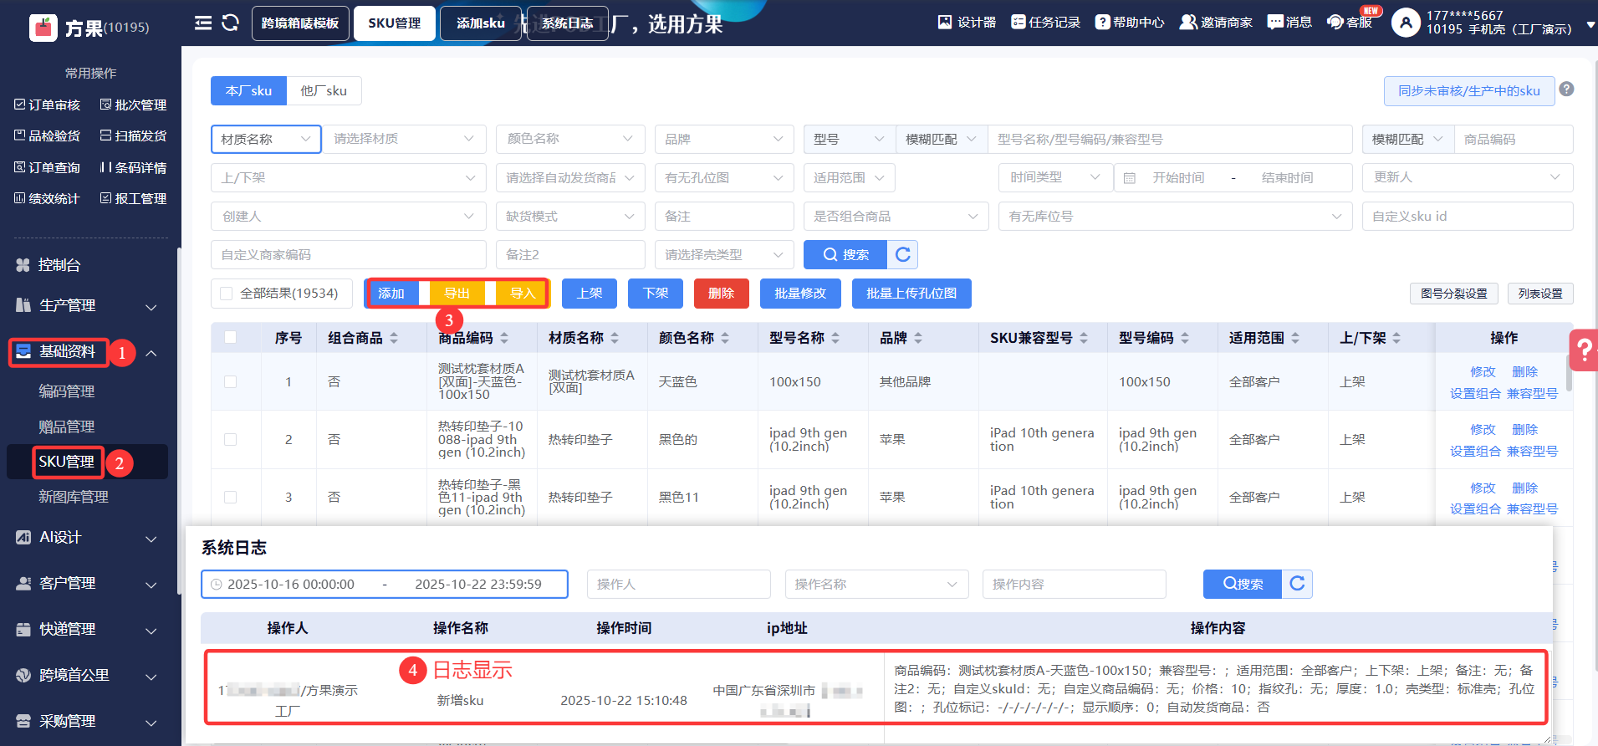Reset SKU filters with refresh icon
1598x746 pixels.
click(903, 254)
